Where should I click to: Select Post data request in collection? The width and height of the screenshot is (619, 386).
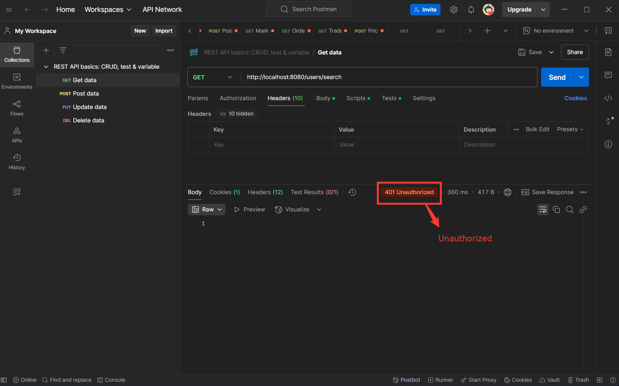(108, 94)
